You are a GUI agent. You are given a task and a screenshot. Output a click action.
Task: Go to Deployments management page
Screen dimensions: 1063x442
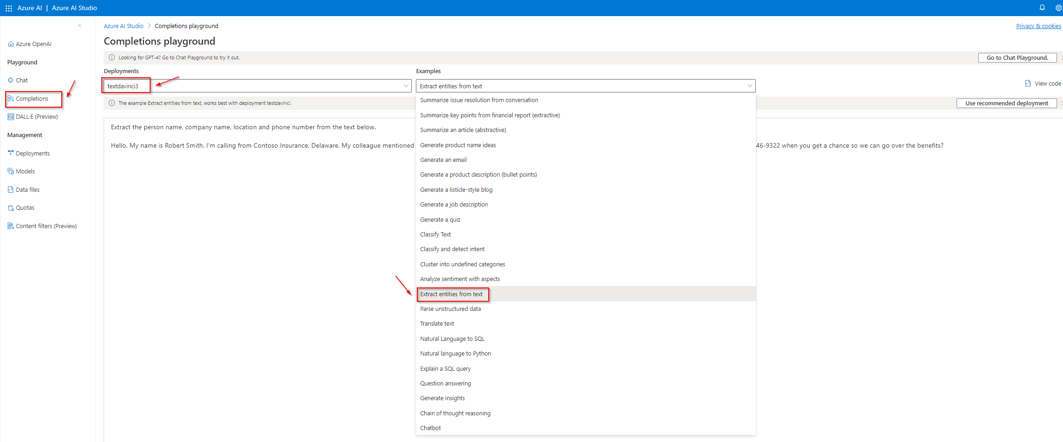pyautogui.click(x=33, y=153)
